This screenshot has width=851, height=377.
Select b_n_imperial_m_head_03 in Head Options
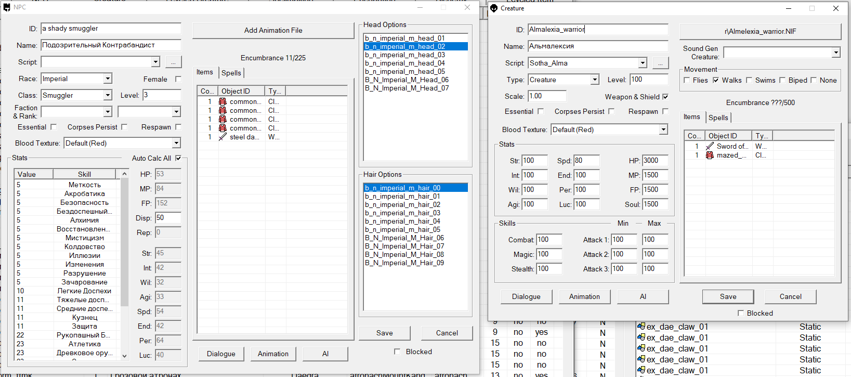point(416,55)
